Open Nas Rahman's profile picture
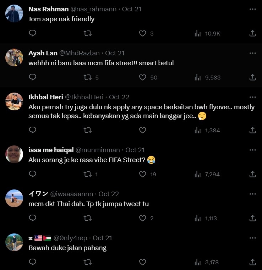Screen dimensions: 262x270 point(15,14)
